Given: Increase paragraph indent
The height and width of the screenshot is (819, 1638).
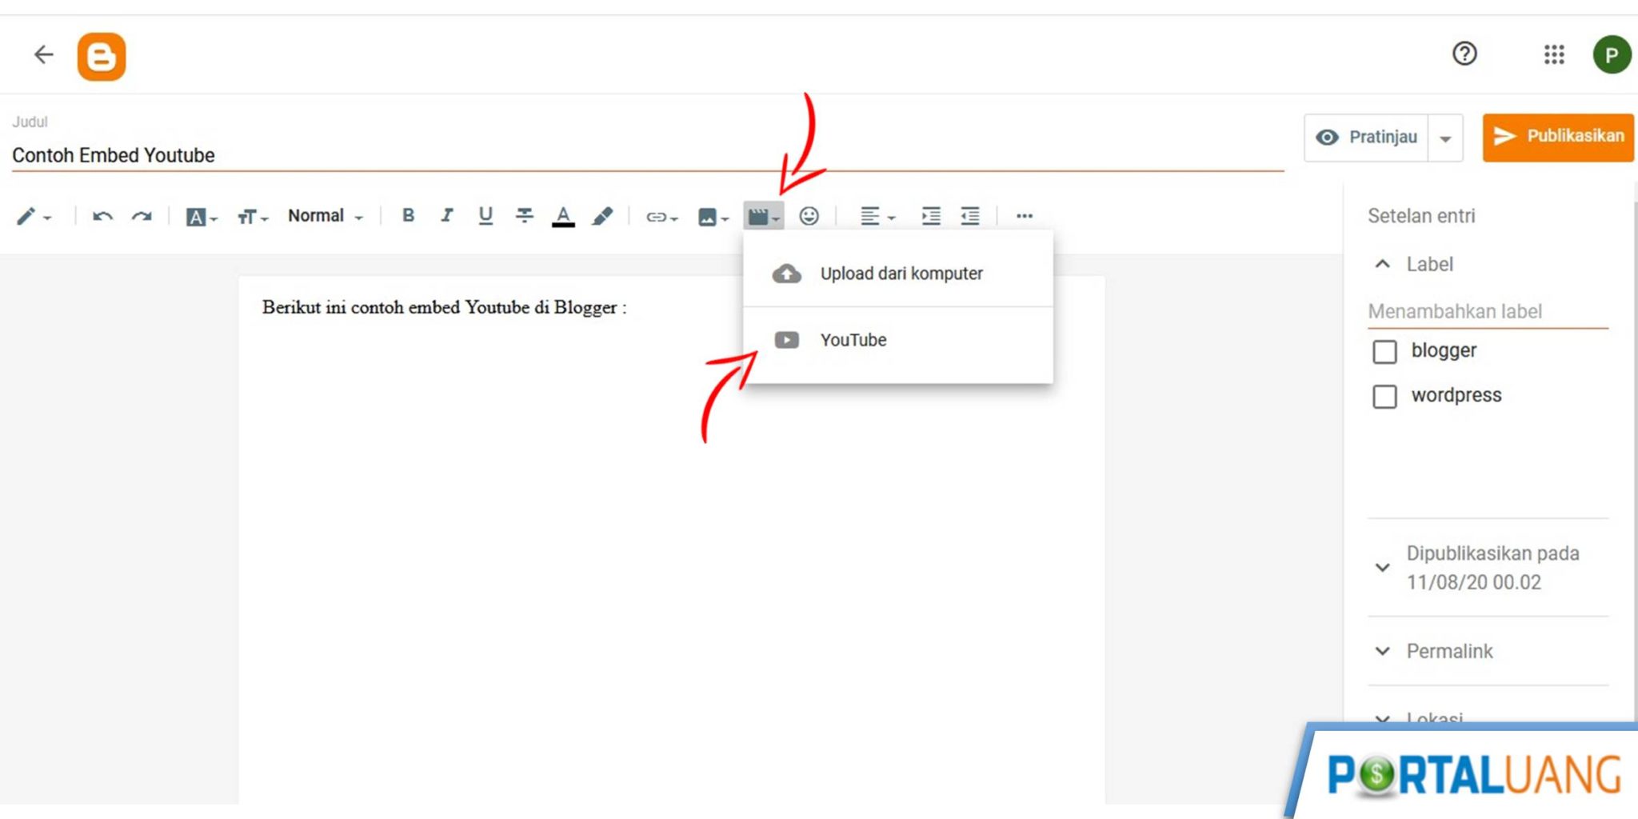Looking at the screenshot, I should tap(930, 216).
